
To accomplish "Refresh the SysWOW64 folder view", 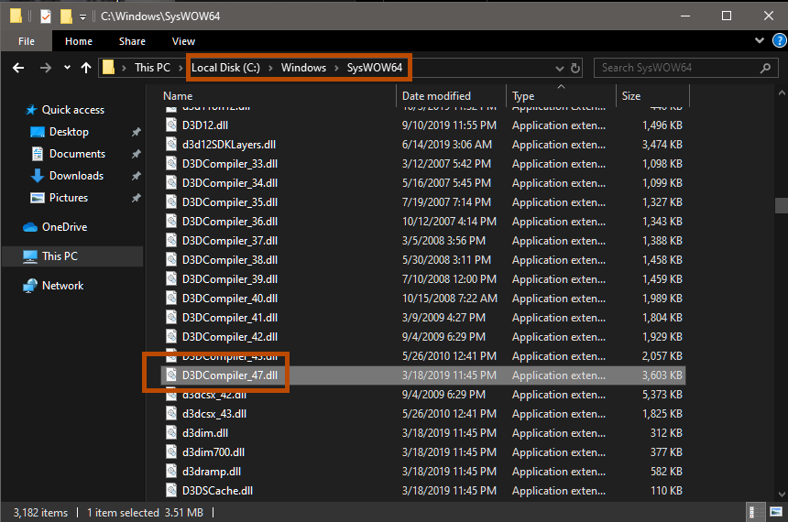I will point(575,68).
